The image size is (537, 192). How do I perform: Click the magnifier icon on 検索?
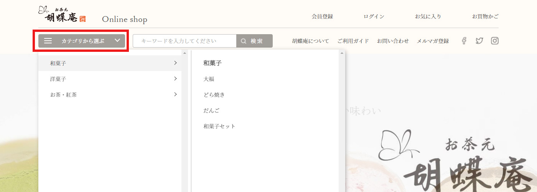(x=244, y=41)
